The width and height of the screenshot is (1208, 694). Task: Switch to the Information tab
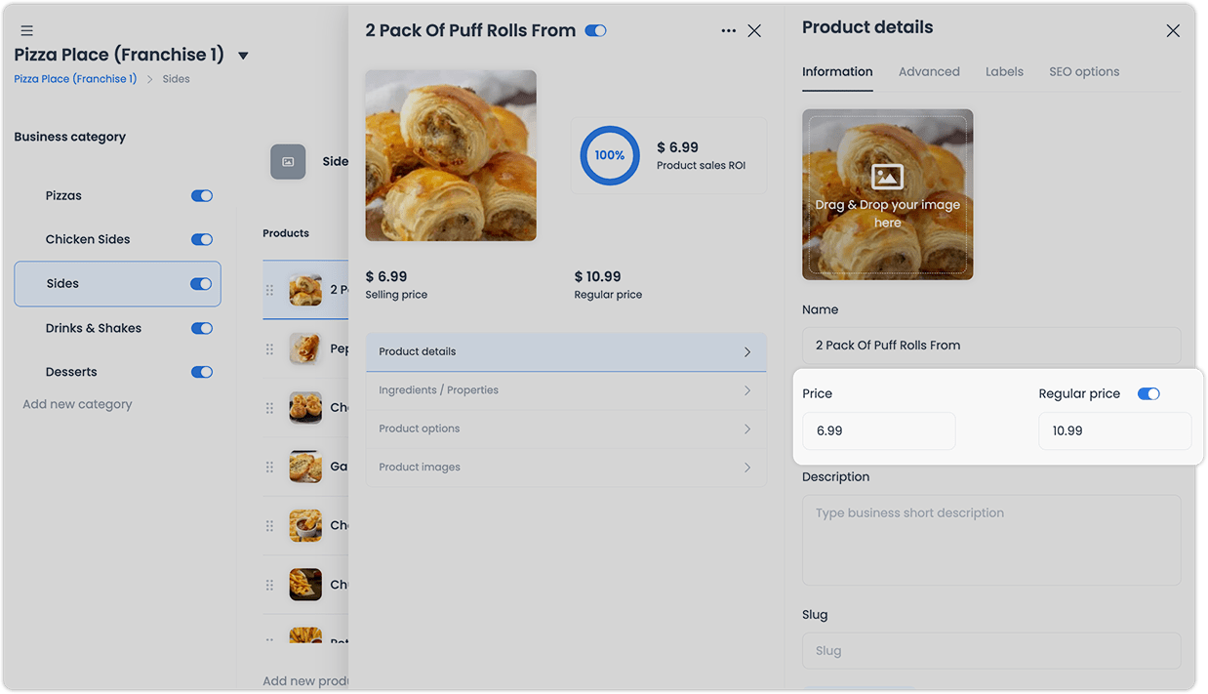click(x=837, y=72)
